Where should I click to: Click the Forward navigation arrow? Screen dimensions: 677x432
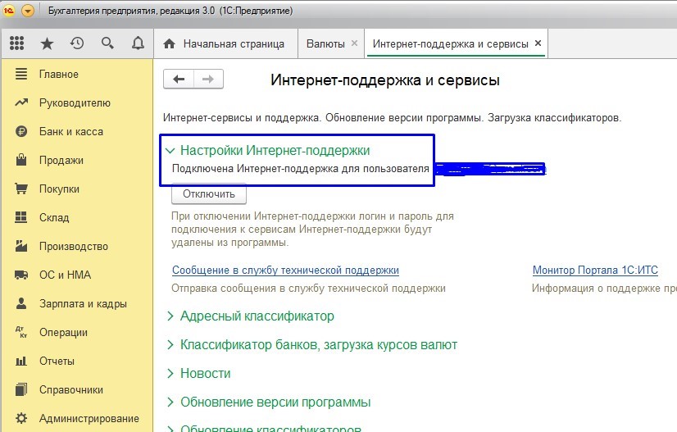208,79
